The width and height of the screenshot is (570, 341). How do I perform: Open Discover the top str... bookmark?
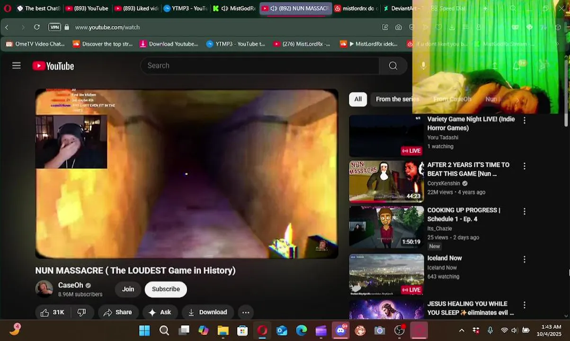[x=102, y=44]
